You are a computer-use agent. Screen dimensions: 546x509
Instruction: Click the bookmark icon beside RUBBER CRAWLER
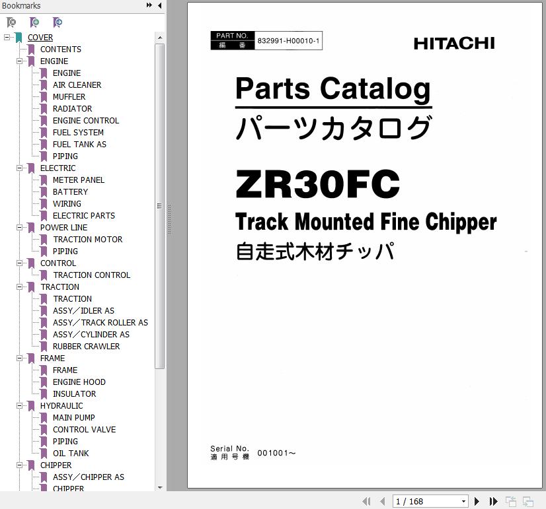(44, 347)
